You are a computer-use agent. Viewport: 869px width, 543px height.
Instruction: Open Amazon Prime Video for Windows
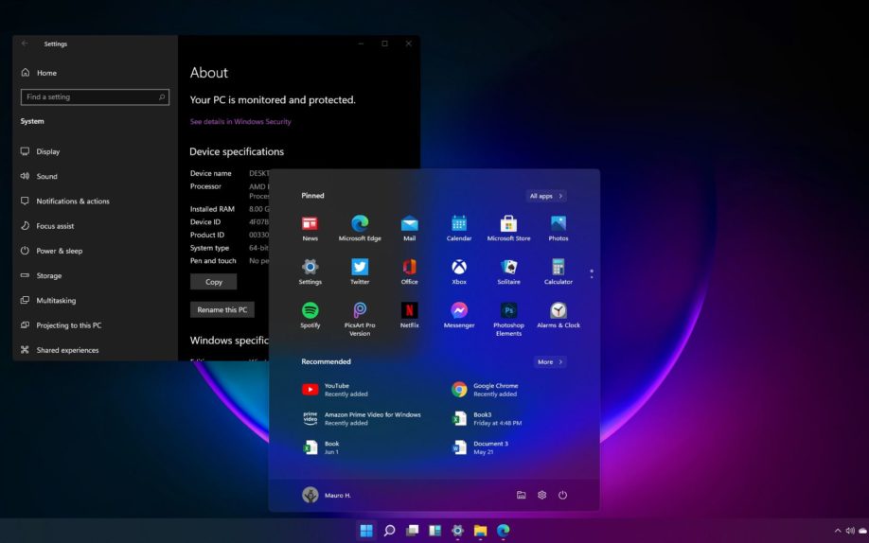pos(362,418)
